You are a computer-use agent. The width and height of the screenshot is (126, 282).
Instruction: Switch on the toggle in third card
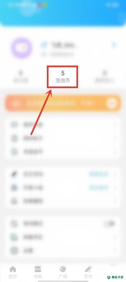(109, 224)
